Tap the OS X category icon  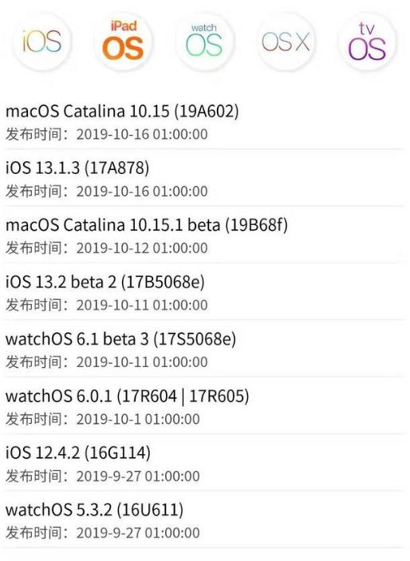pos(286,41)
